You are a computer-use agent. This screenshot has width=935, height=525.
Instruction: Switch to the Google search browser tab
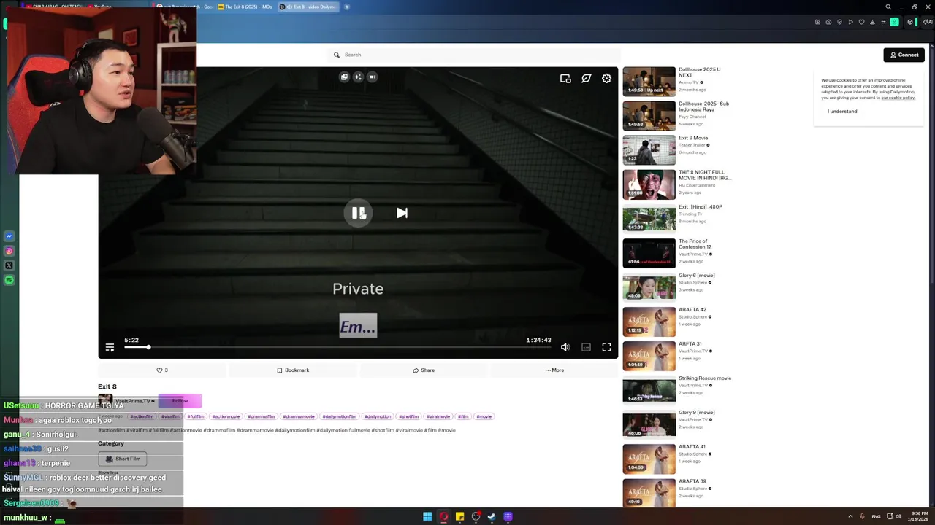(x=185, y=7)
